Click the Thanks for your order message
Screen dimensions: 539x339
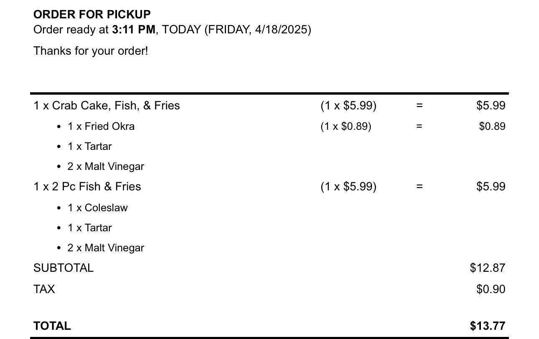click(x=91, y=51)
